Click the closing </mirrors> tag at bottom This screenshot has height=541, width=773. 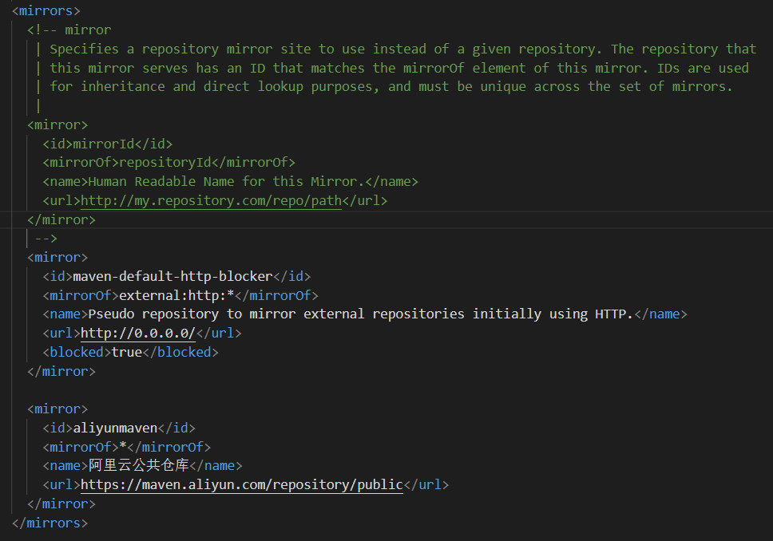(50, 523)
